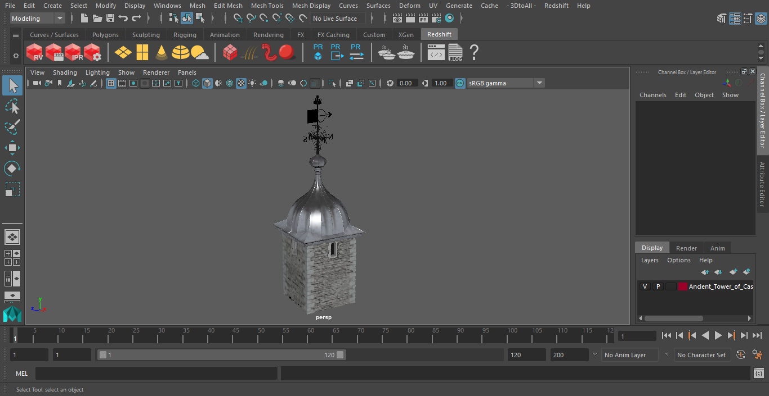This screenshot has width=769, height=396.
Task: Open the Redshift RenderView icon
Action: point(35,53)
